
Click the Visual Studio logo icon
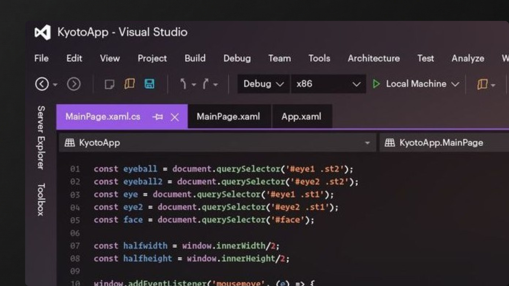tap(42, 32)
